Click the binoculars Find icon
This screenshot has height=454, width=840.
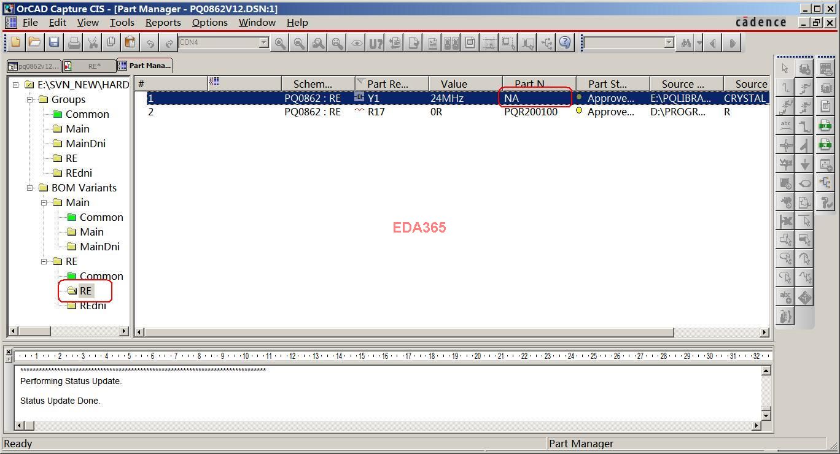(x=686, y=43)
